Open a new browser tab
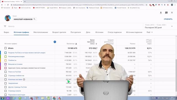Screen dimensions: 177x100 pos(25,1)
